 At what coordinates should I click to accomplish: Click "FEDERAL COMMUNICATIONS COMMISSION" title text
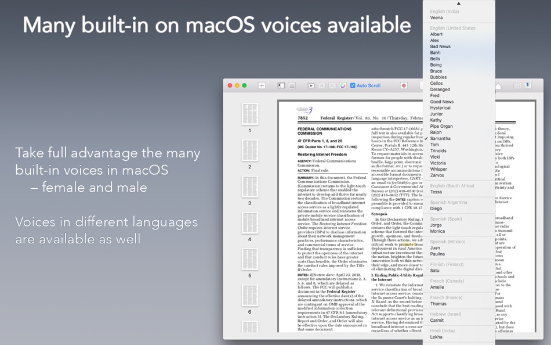click(x=325, y=131)
